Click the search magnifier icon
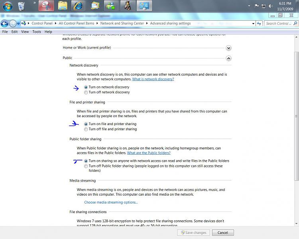 tap(295, 23)
